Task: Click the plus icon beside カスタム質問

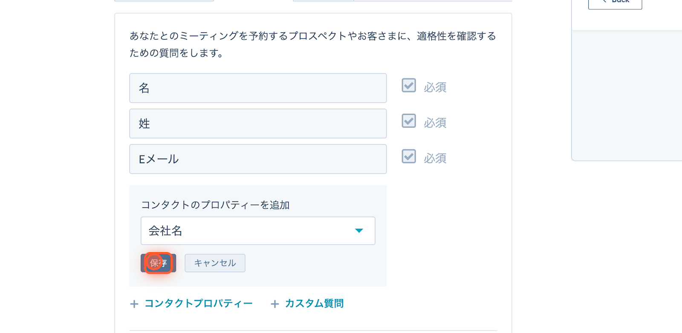Action: (275, 304)
